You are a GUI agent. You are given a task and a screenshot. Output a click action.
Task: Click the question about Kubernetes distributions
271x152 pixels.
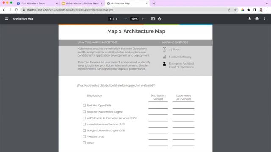(116, 85)
